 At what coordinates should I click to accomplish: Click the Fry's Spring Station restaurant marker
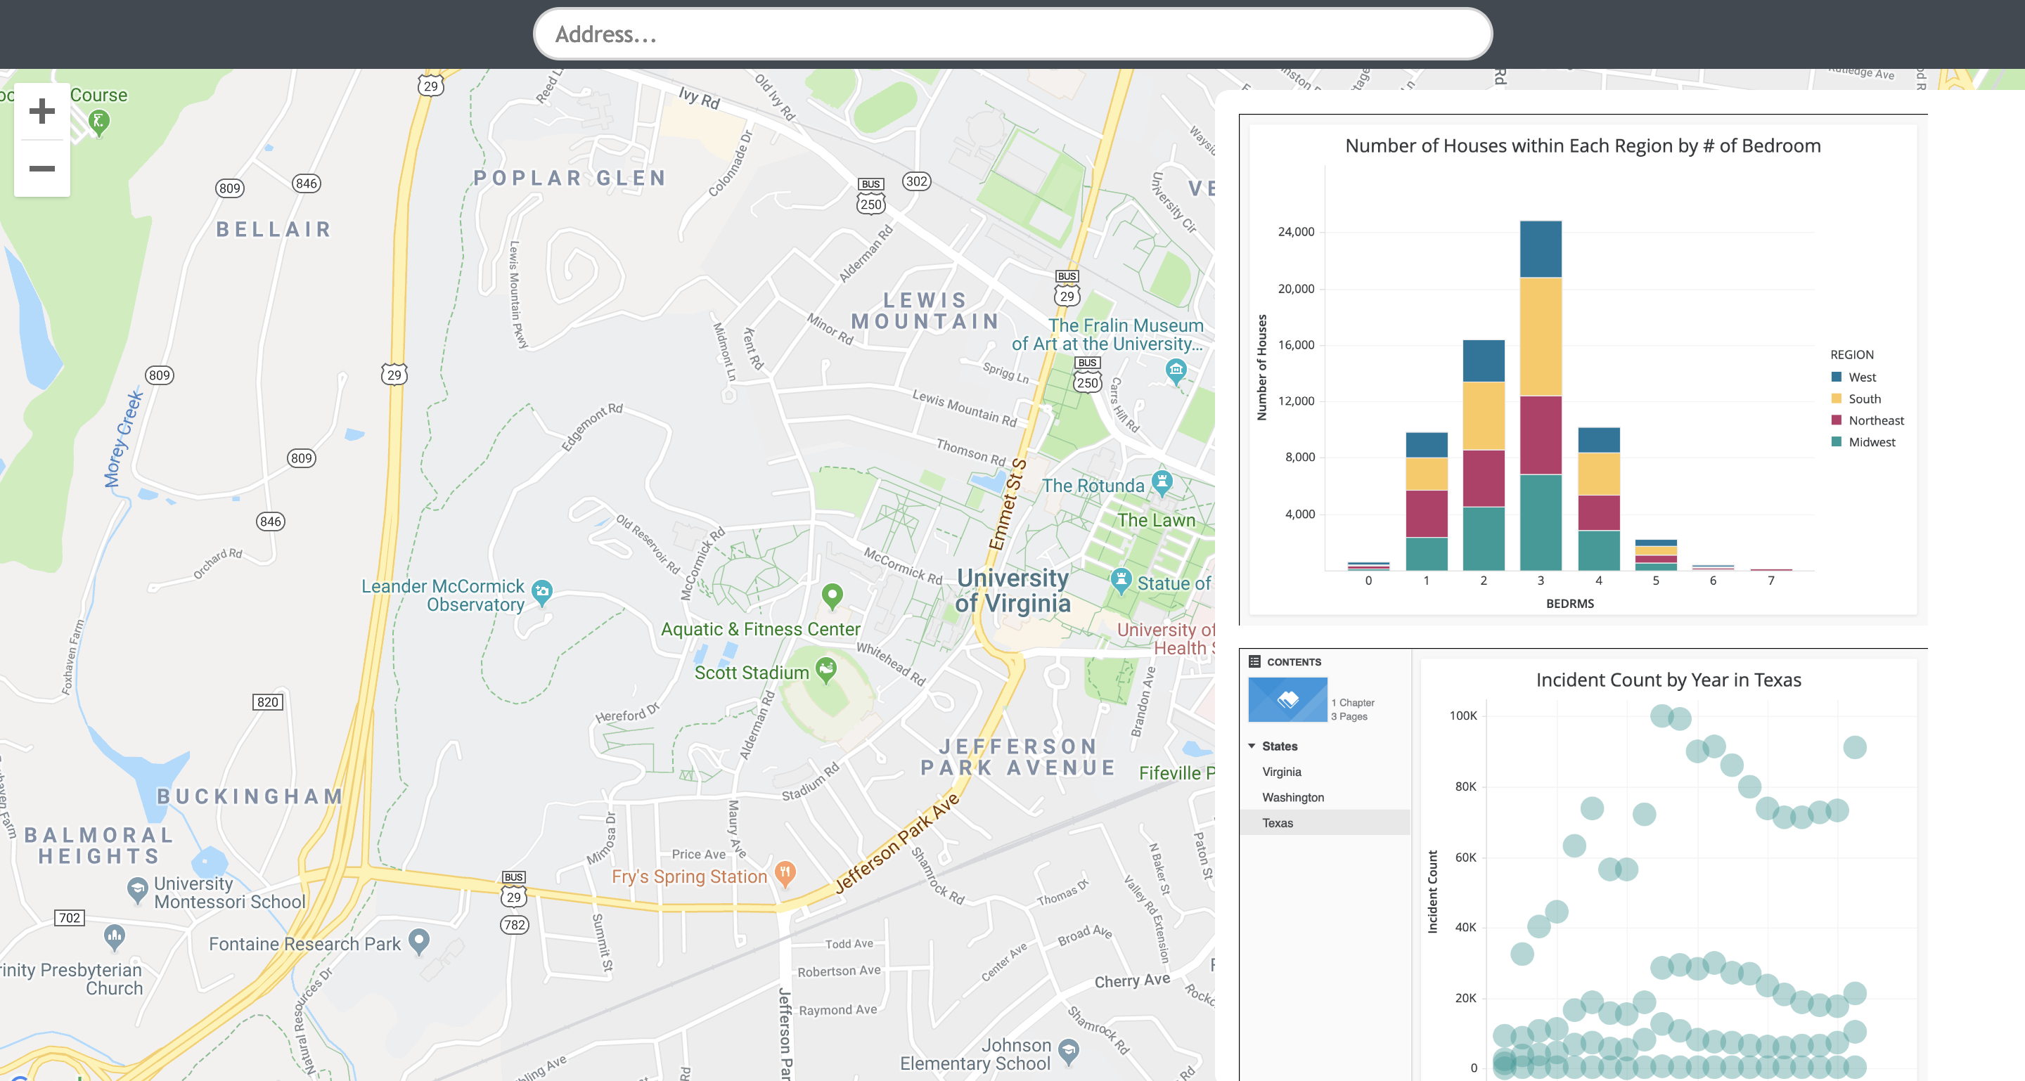(785, 872)
